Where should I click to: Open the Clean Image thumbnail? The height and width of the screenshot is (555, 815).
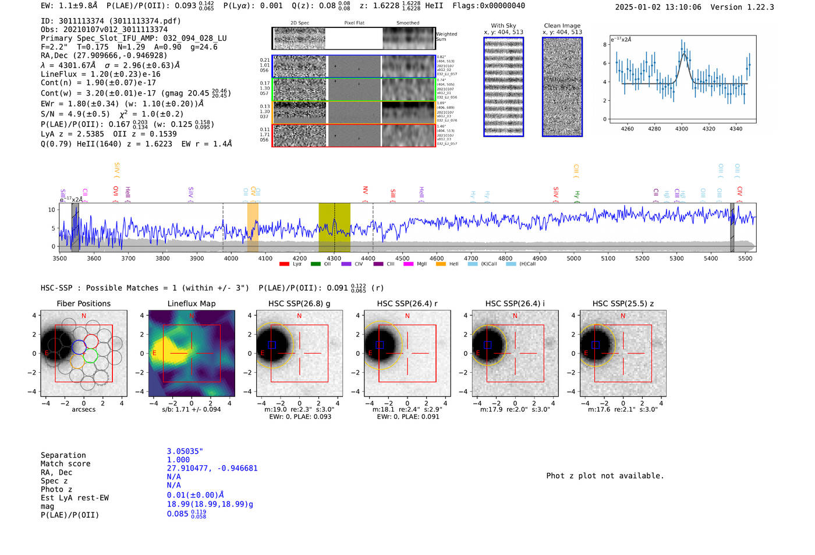tap(562, 87)
